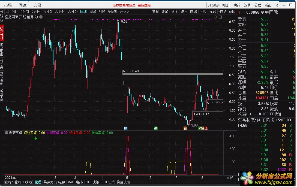Click the green down arrow in indicator panel
Viewport: 297px width, 187px height.
click(x=36, y=138)
